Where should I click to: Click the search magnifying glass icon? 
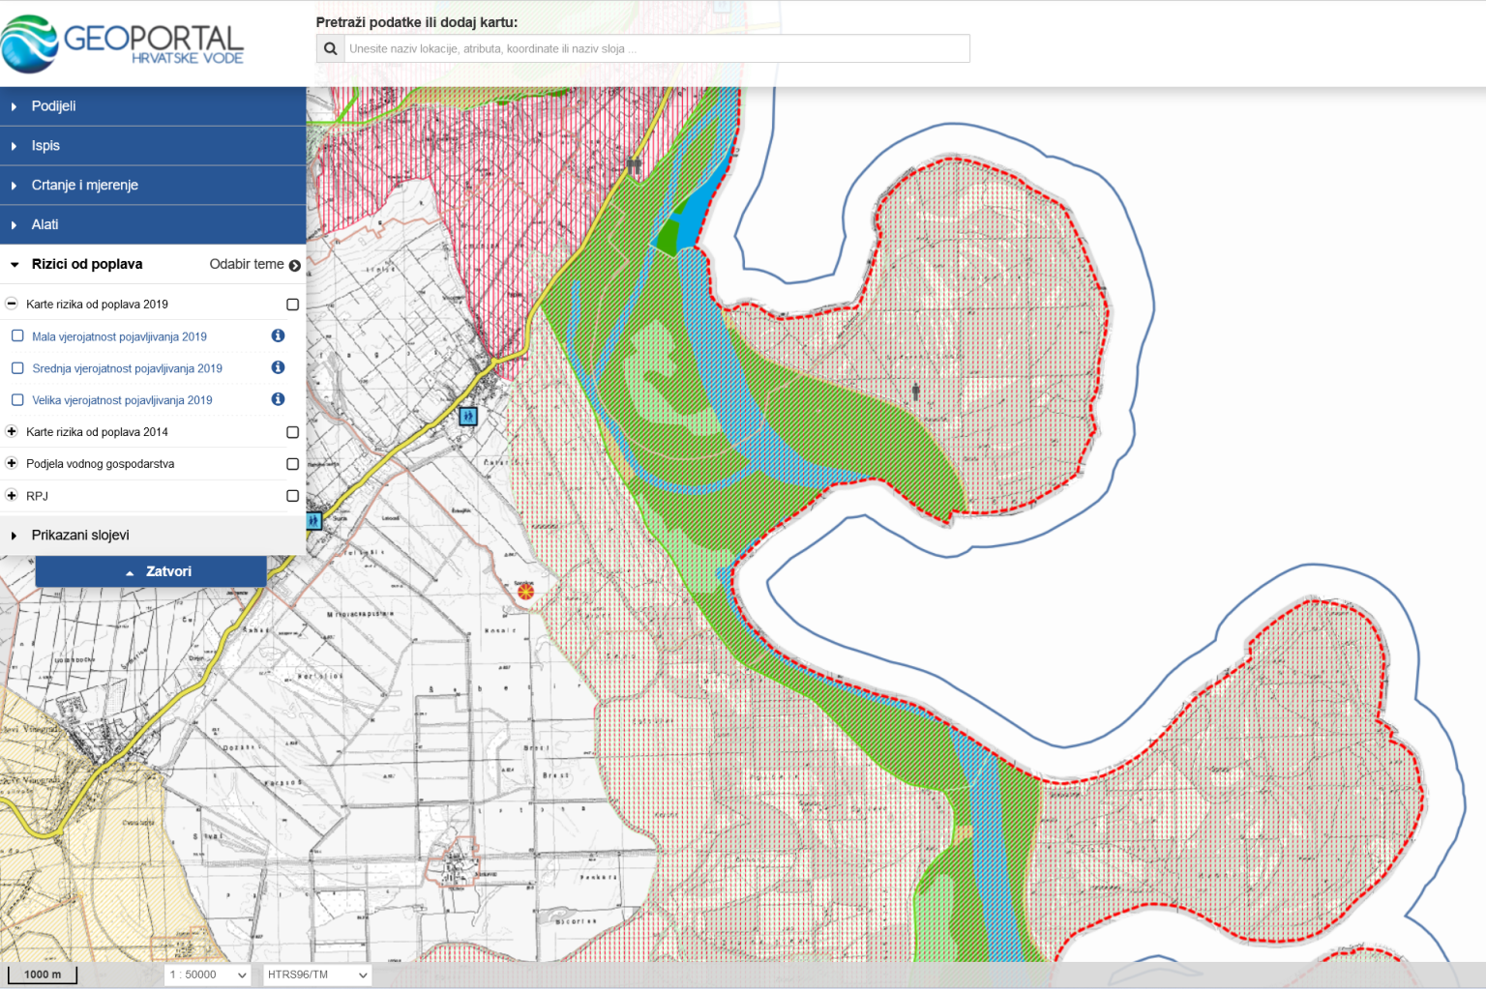coord(330,47)
